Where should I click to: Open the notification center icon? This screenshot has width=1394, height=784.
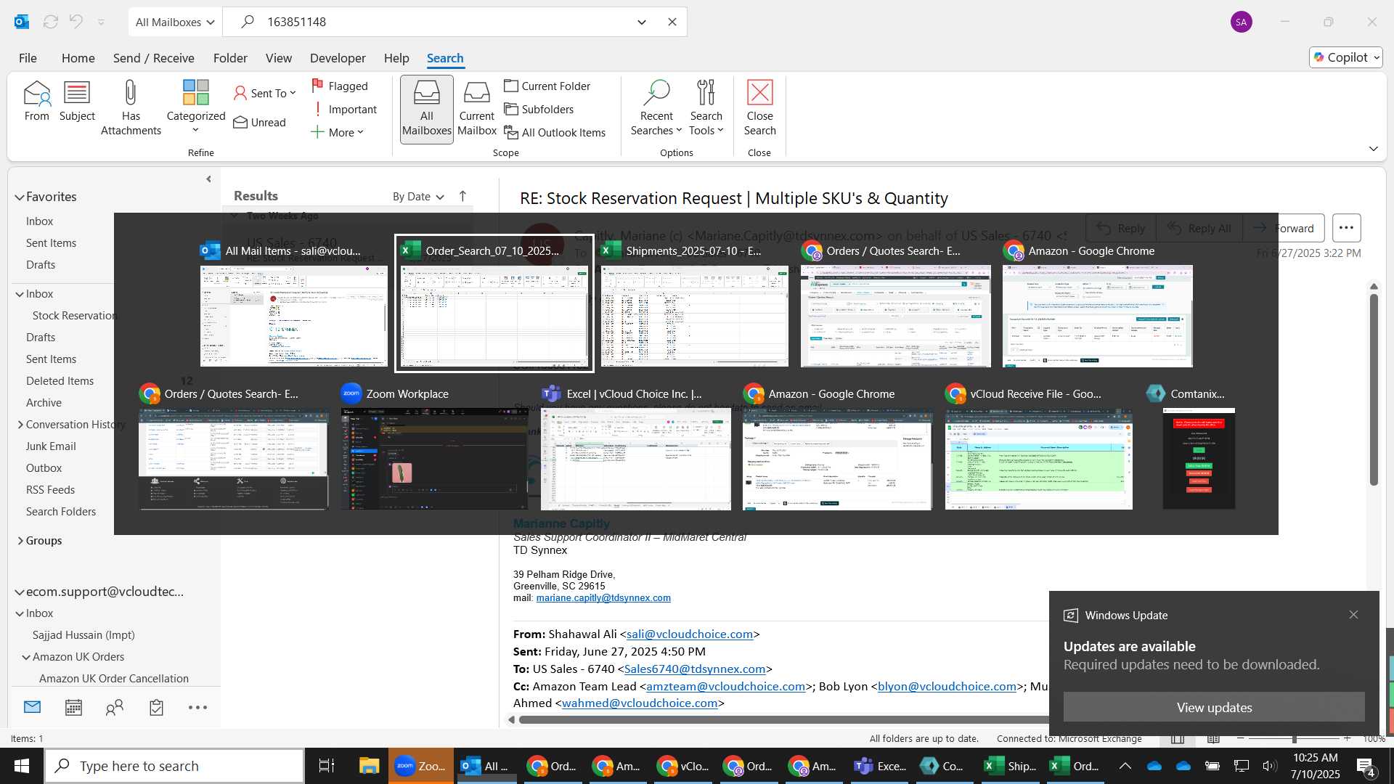[1364, 766]
